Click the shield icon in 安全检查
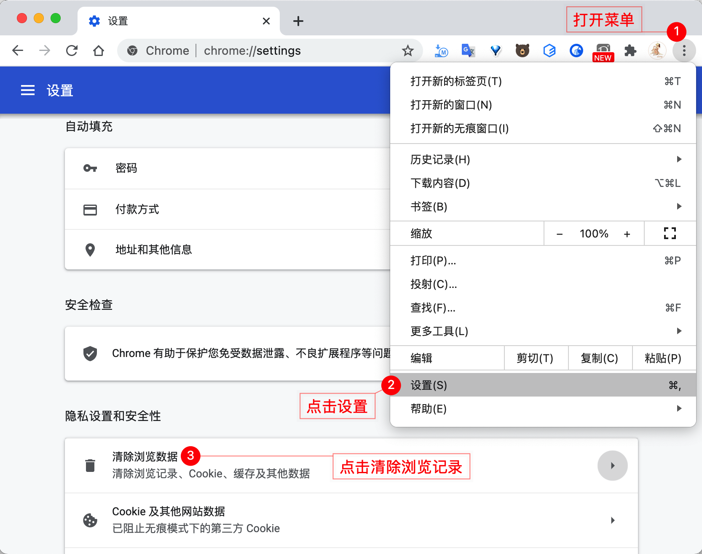The image size is (702, 554). pos(90,354)
